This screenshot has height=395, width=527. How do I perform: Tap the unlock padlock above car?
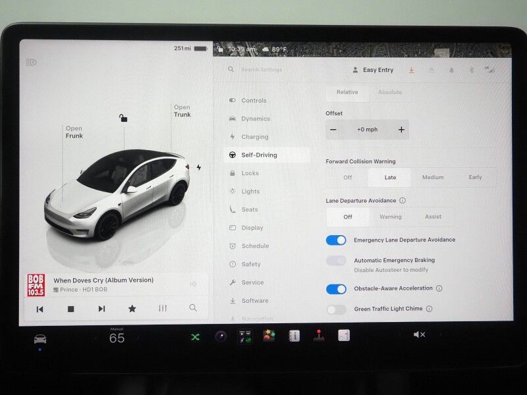tap(123, 118)
